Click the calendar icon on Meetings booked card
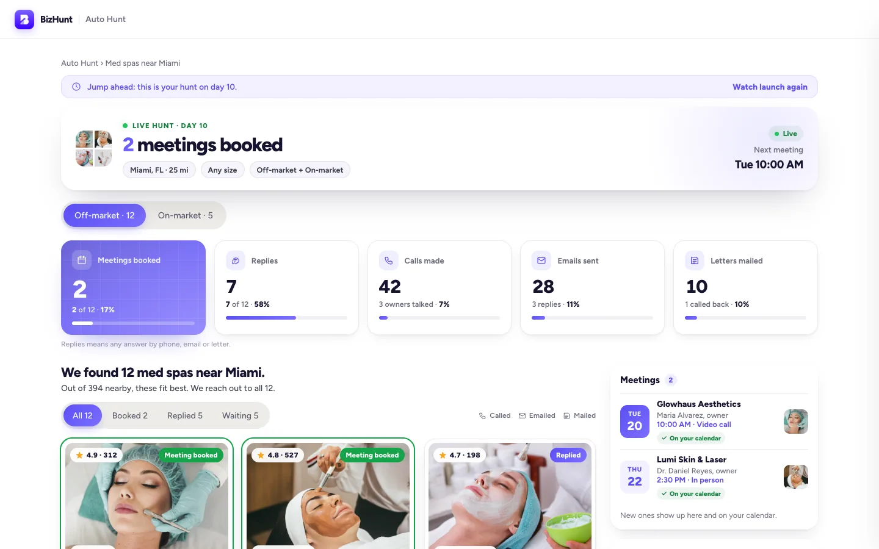This screenshot has height=549, width=879. point(82,260)
